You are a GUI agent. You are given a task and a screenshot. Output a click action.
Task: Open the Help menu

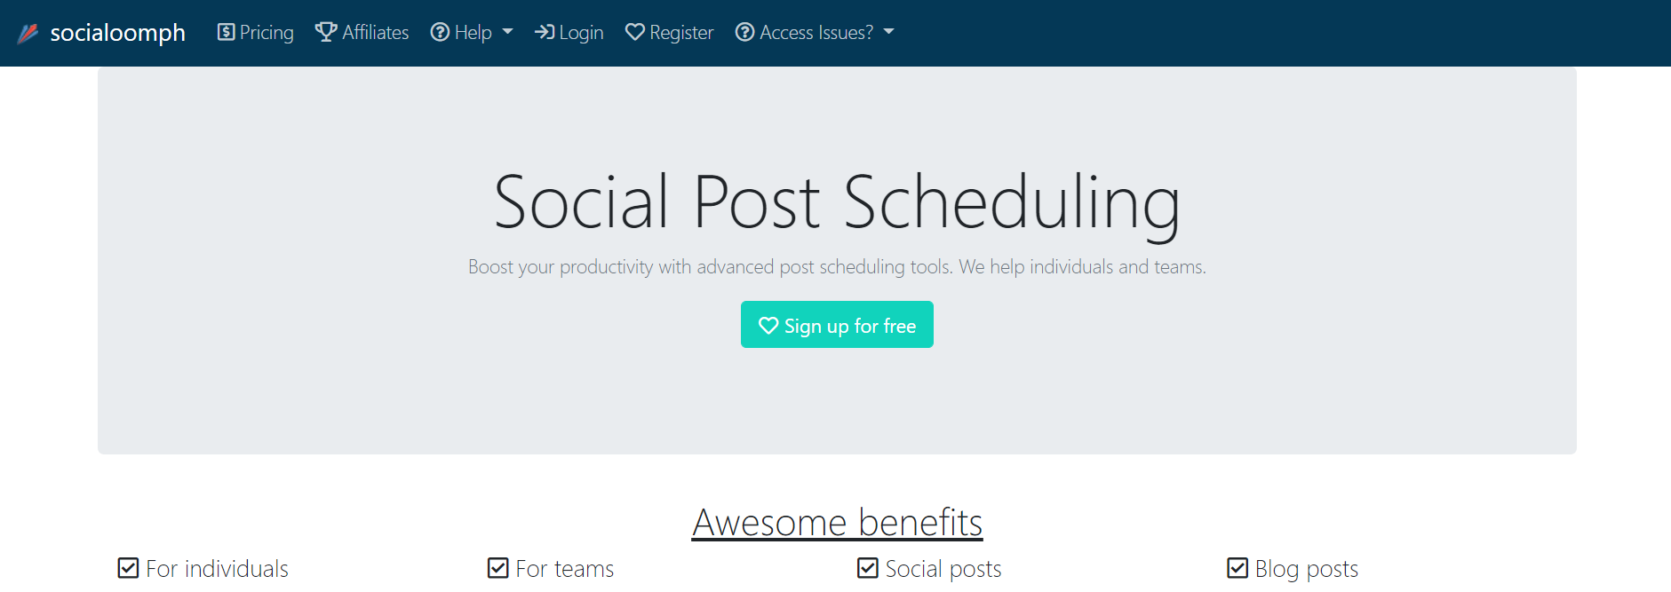coord(472,33)
